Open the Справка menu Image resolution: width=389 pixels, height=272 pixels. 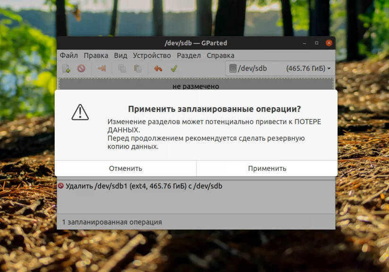[220, 55]
